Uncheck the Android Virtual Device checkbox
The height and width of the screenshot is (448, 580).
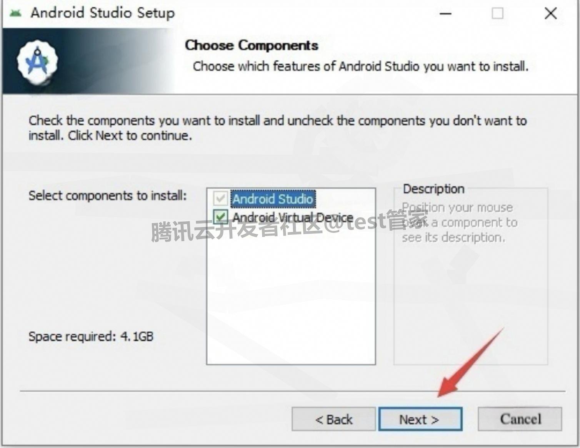click(x=220, y=217)
